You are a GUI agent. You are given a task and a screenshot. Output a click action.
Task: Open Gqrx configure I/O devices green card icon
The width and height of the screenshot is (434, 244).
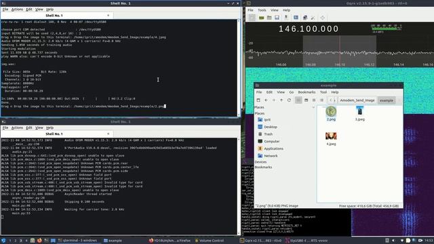[x=261, y=18]
